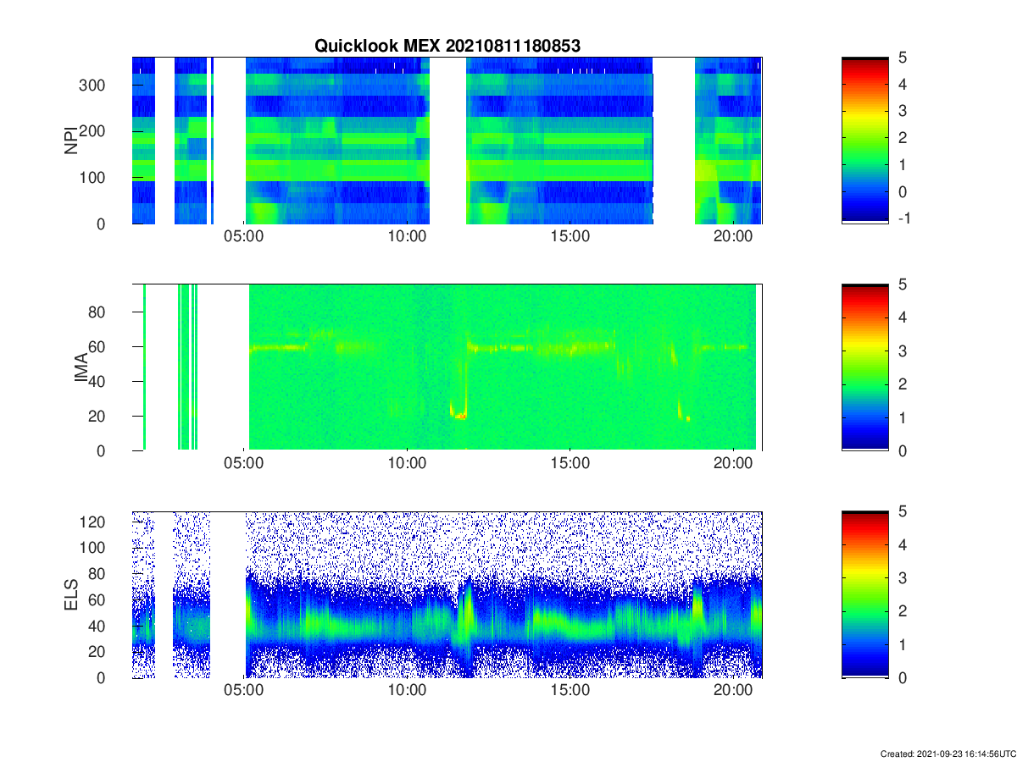Click the ELS y-axis label

(x=71, y=594)
